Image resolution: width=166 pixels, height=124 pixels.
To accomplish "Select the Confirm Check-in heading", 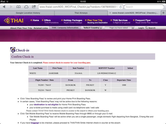I will [22, 57].
